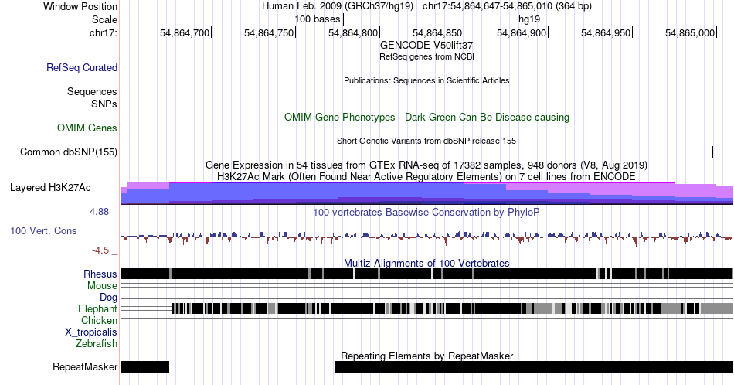Open the 100 Vert. Cons track label
Viewport: 734px width, 385px height.
(43, 230)
